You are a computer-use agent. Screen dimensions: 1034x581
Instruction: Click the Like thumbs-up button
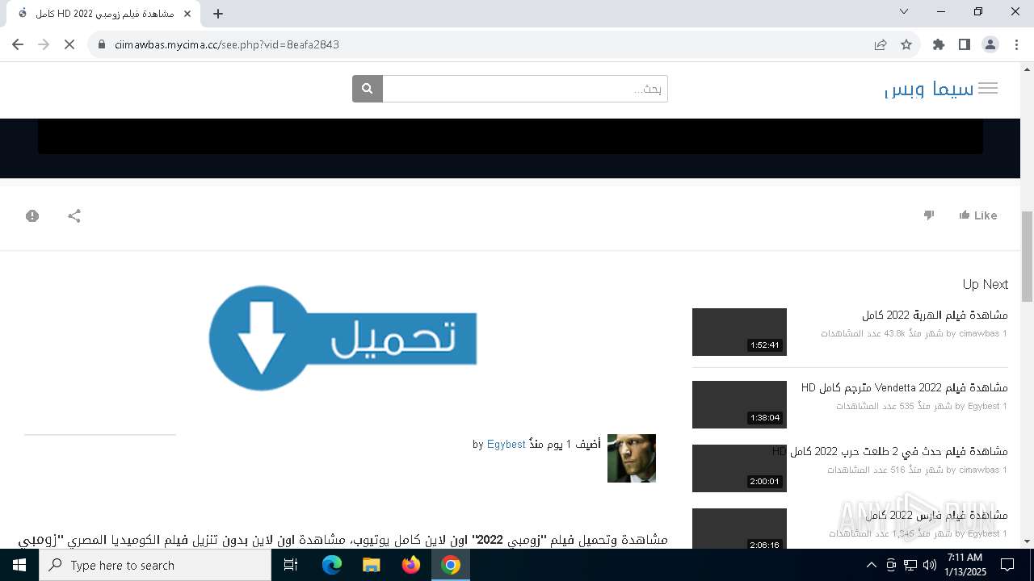coord(978,215)
